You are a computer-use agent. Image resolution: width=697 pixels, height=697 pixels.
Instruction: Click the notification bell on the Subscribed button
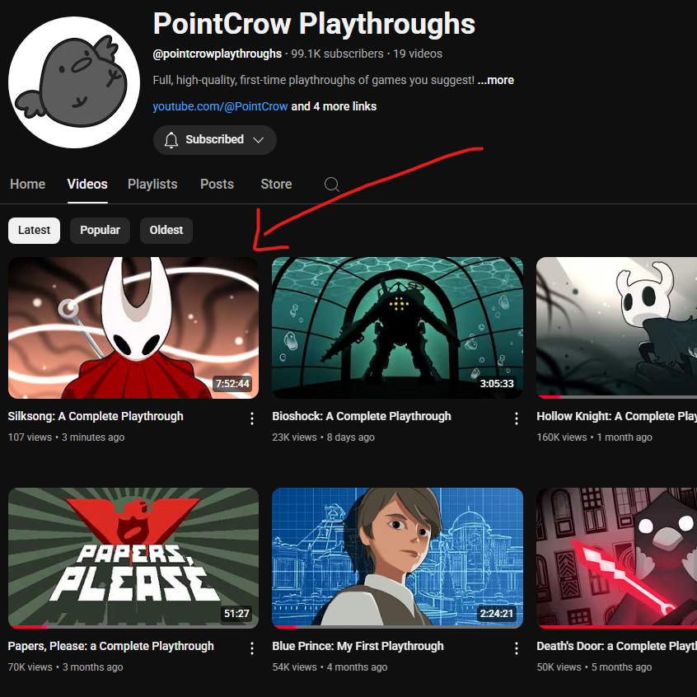(171, 139)
